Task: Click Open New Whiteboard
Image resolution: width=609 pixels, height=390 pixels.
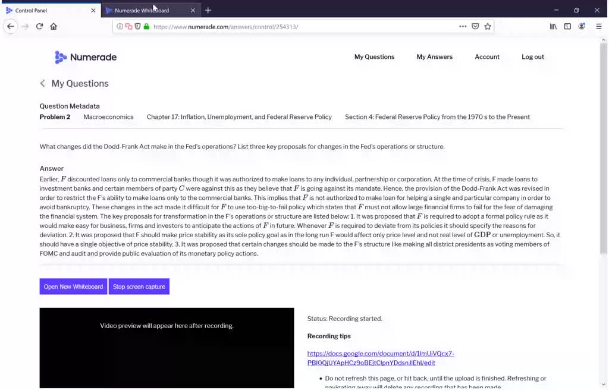Action: point(73,286)
